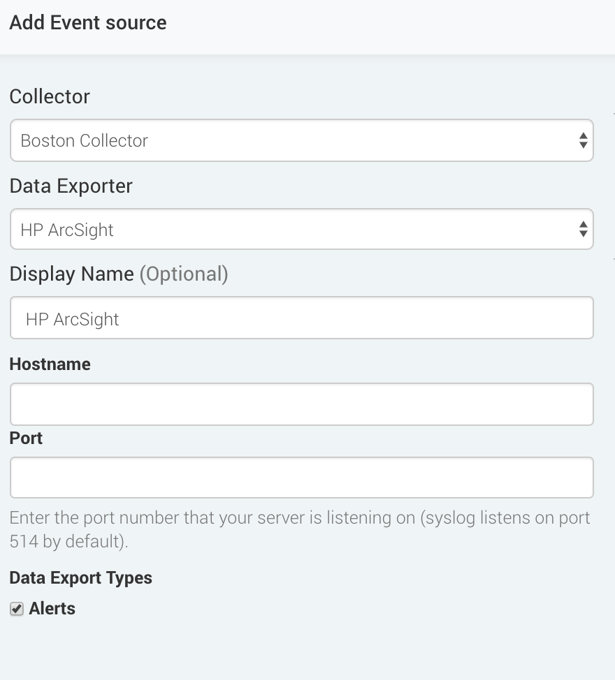
Task: Click the (Optional) hint beside Display Name
Action: 184,274
